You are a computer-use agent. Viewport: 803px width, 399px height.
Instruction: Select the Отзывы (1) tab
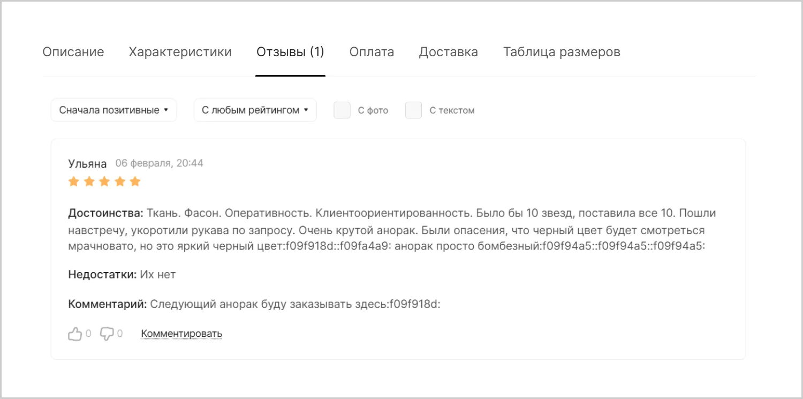click(291, 52)
